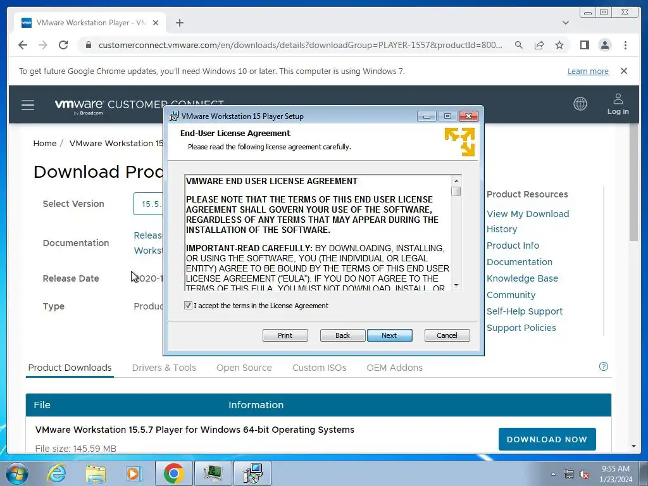648x486 pixels.
Task: Click the license agreement scrollbar thumb
Action: [x=456, y=191]
